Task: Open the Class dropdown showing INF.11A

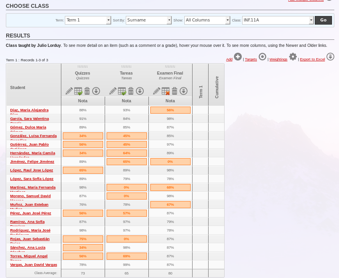Action: [278, 20]
